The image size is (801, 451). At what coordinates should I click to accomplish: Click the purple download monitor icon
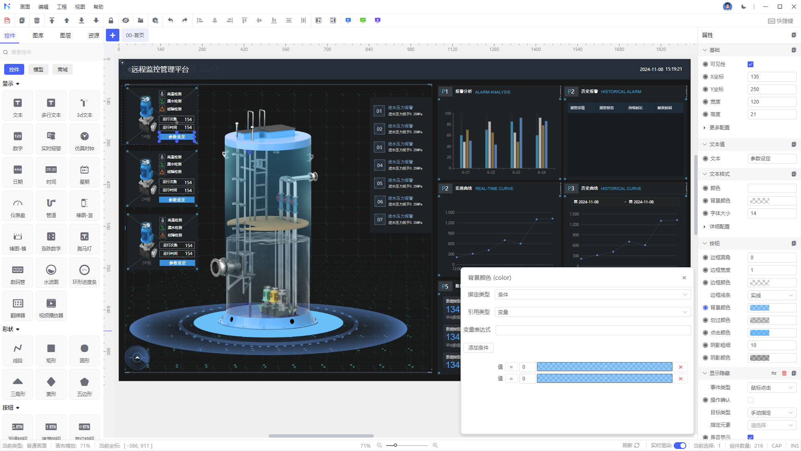tap(378, 20)
